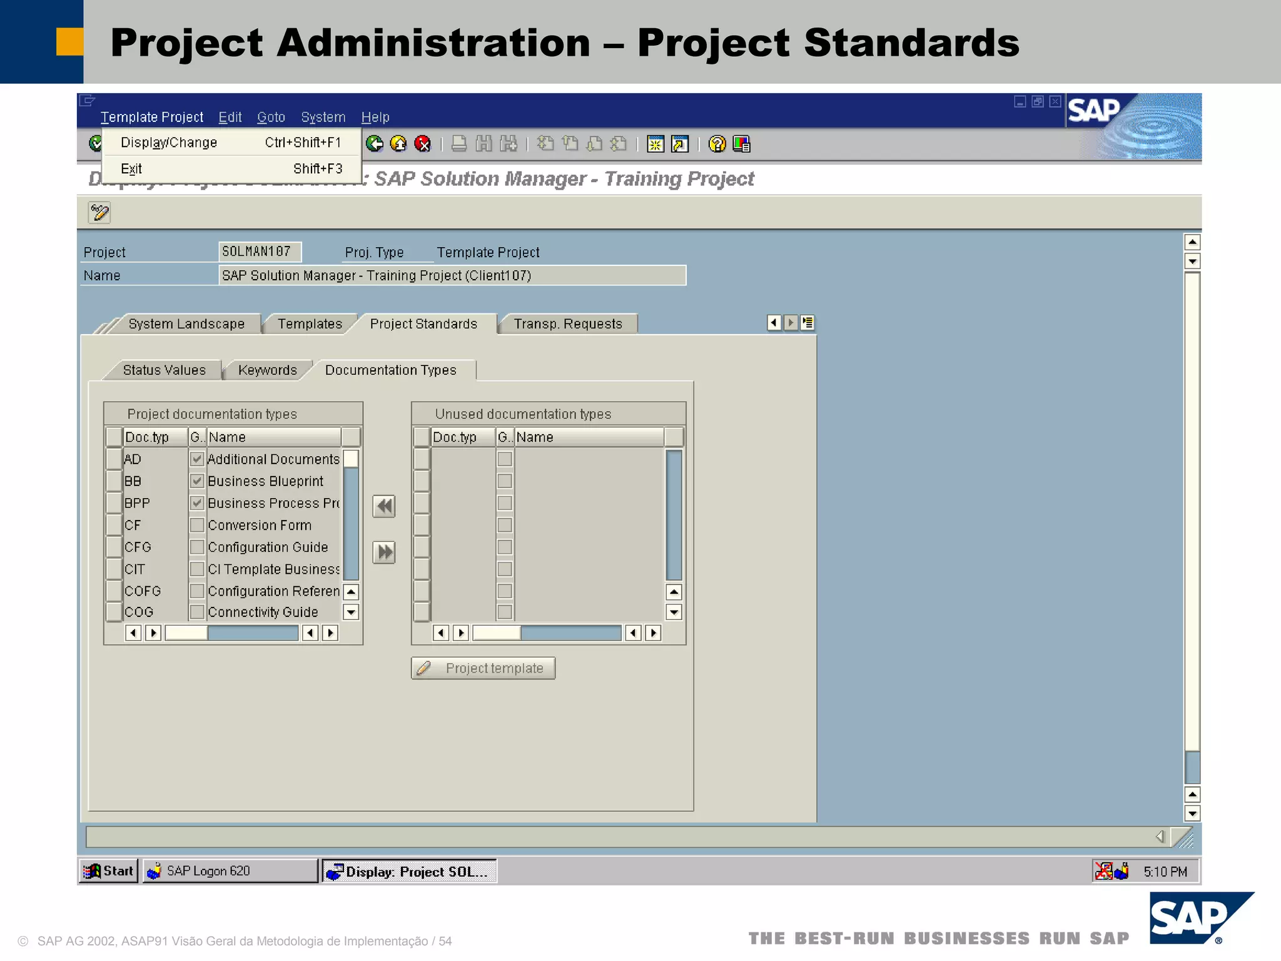Click the Display/Change pencil icon below title
The height and width of the screenshot is (961, 1281).
point(99,213)
